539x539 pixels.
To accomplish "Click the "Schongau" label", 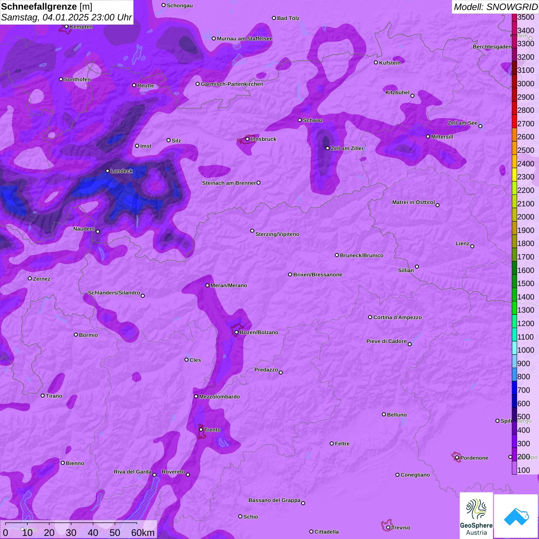I will point(180,5).
